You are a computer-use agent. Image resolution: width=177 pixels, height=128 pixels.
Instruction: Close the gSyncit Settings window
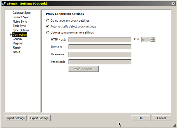point(174,4)
